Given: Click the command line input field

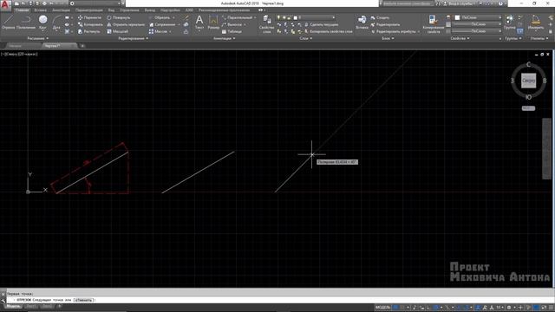Looking at the screenshot, I should [x=279, y=300].
